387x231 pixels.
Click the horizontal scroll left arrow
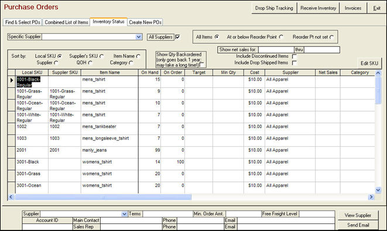11,196
